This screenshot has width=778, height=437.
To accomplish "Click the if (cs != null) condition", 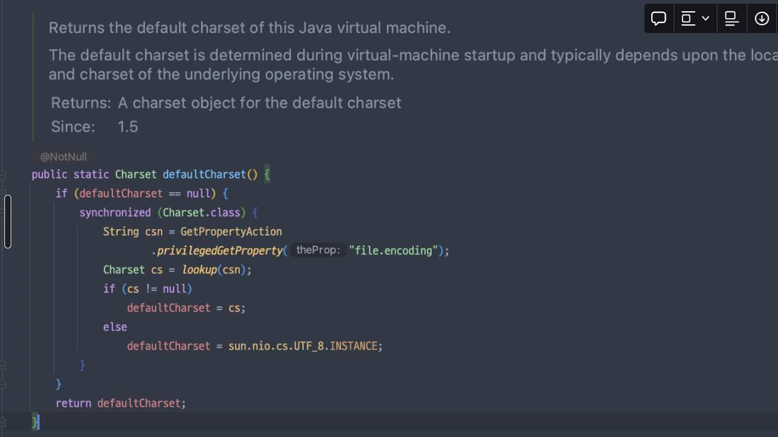I will point(148,288).
